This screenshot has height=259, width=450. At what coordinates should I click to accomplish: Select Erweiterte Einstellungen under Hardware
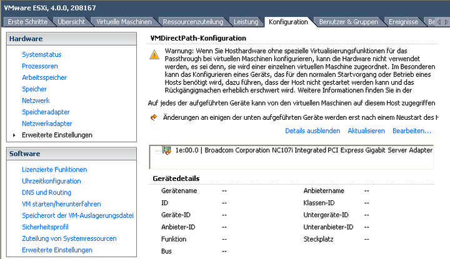click(x=57, y=135)
